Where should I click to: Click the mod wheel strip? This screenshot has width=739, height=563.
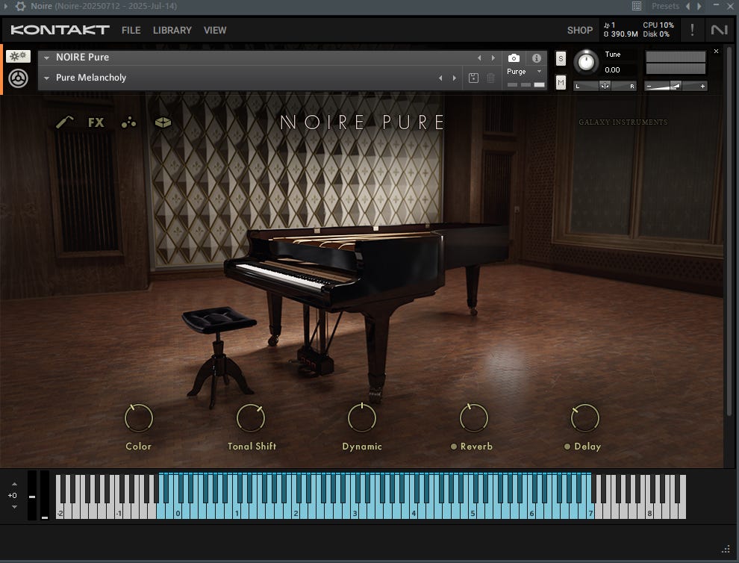pyautogui.click(x=44, y=495)
